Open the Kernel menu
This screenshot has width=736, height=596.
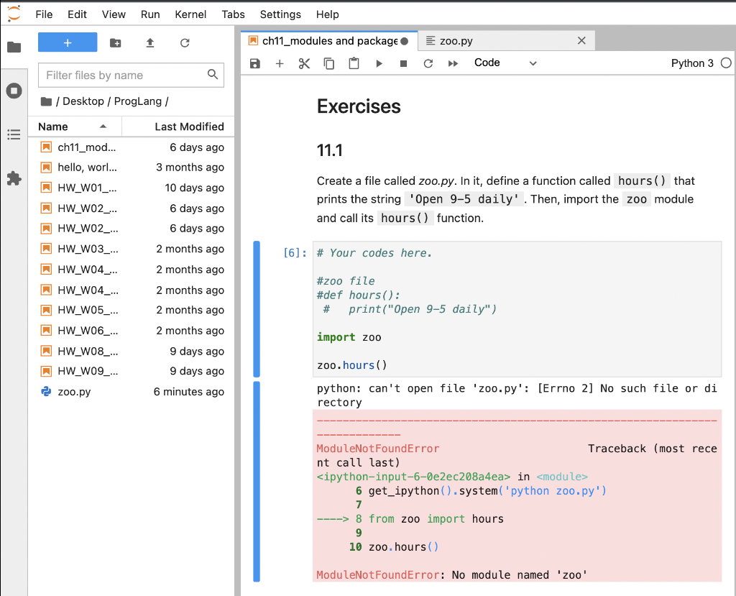click(190, 14)
